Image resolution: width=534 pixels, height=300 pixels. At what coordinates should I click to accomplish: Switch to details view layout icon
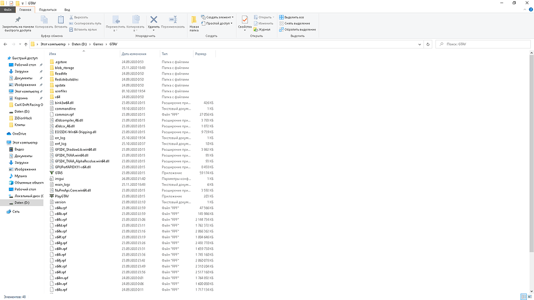coord(524,296)
